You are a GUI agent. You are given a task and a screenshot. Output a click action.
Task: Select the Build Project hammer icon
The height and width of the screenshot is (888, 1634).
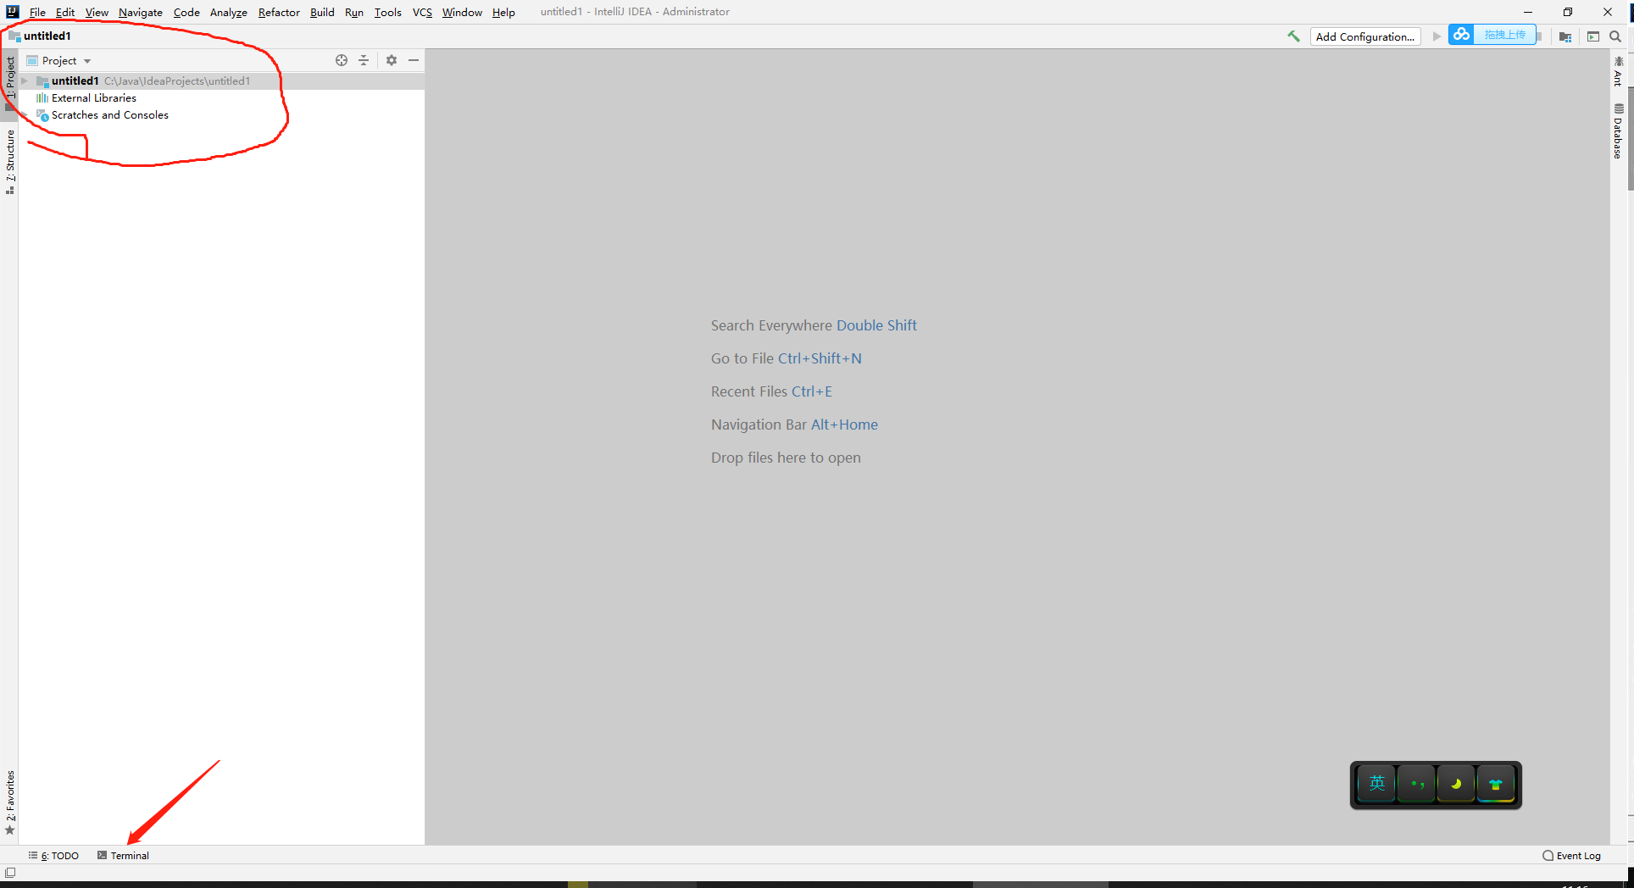point(1292,36)
